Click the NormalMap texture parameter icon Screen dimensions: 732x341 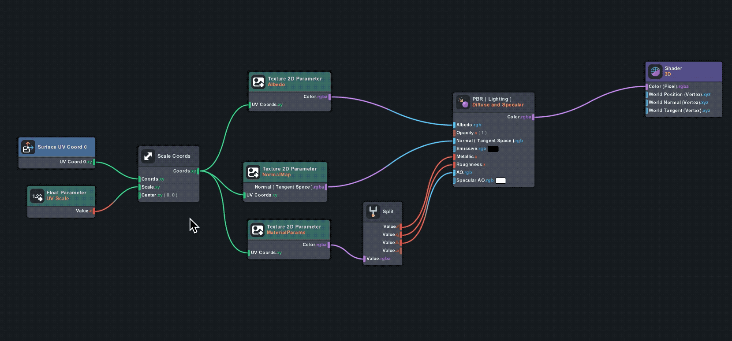pyautogui.click(x=253, y=172)
